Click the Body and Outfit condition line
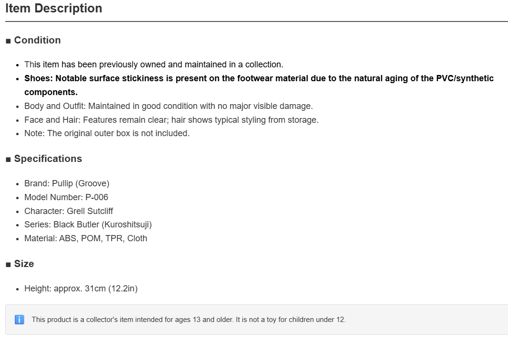 click(x=168, y=106)
